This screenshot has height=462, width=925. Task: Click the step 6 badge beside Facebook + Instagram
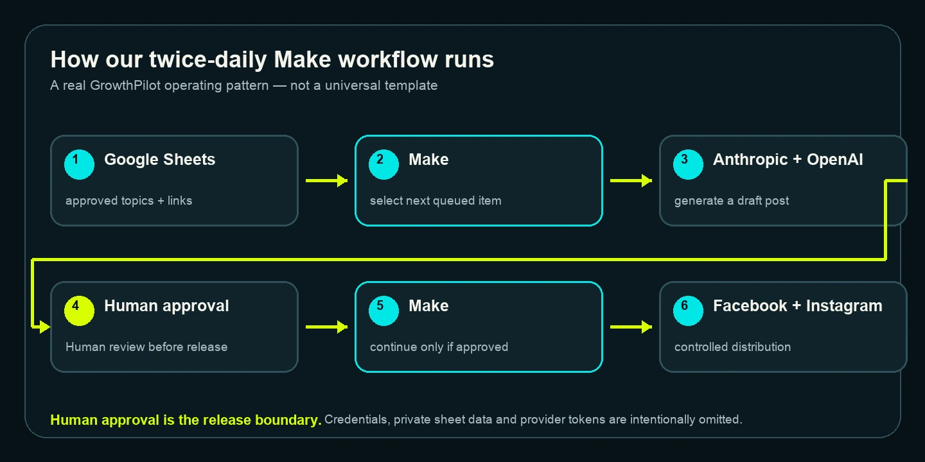[x=689, y=311]
